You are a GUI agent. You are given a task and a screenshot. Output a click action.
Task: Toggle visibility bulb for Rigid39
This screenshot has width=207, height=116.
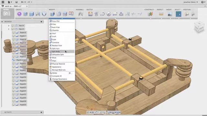pyautogui.click(x=13, y=105)
